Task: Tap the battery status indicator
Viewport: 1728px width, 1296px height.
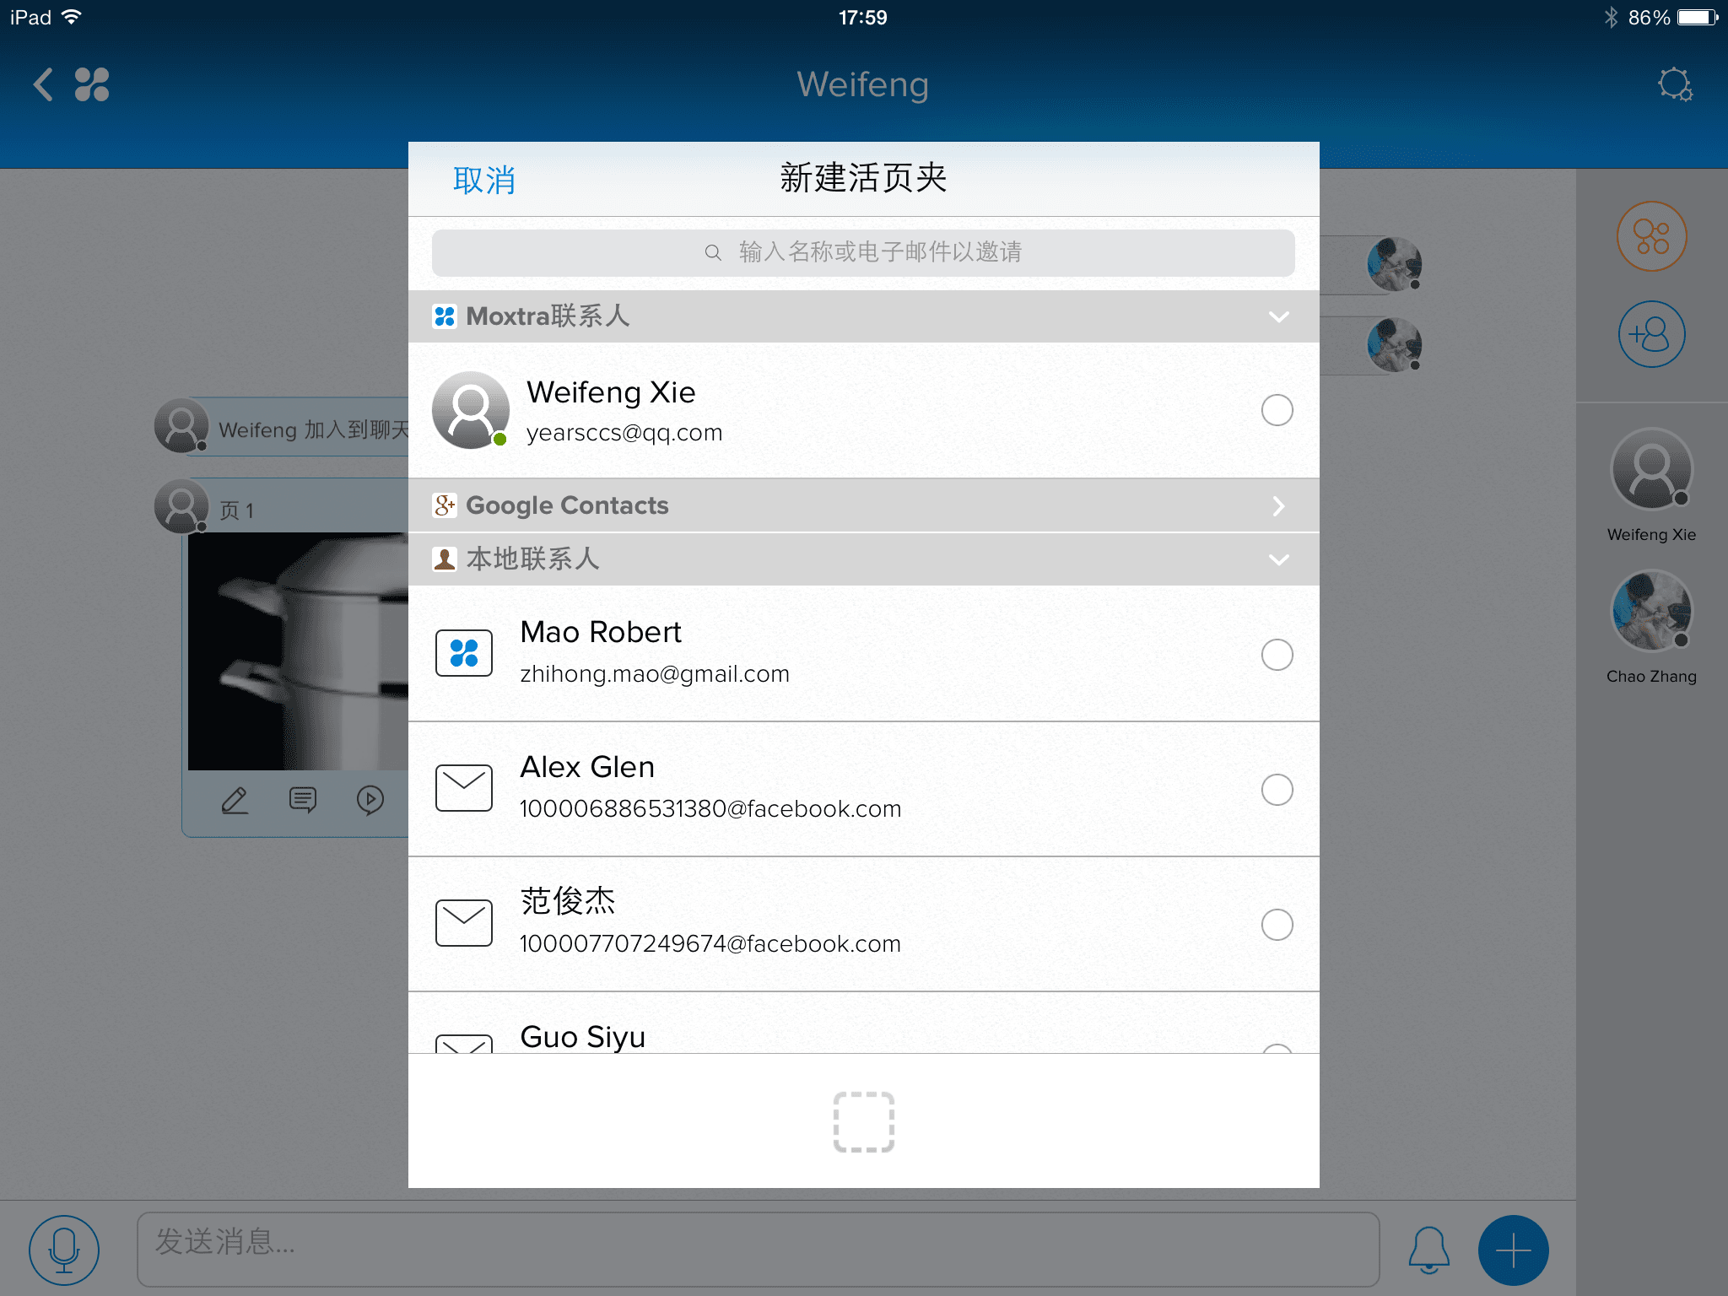Action: [1698, 17]
